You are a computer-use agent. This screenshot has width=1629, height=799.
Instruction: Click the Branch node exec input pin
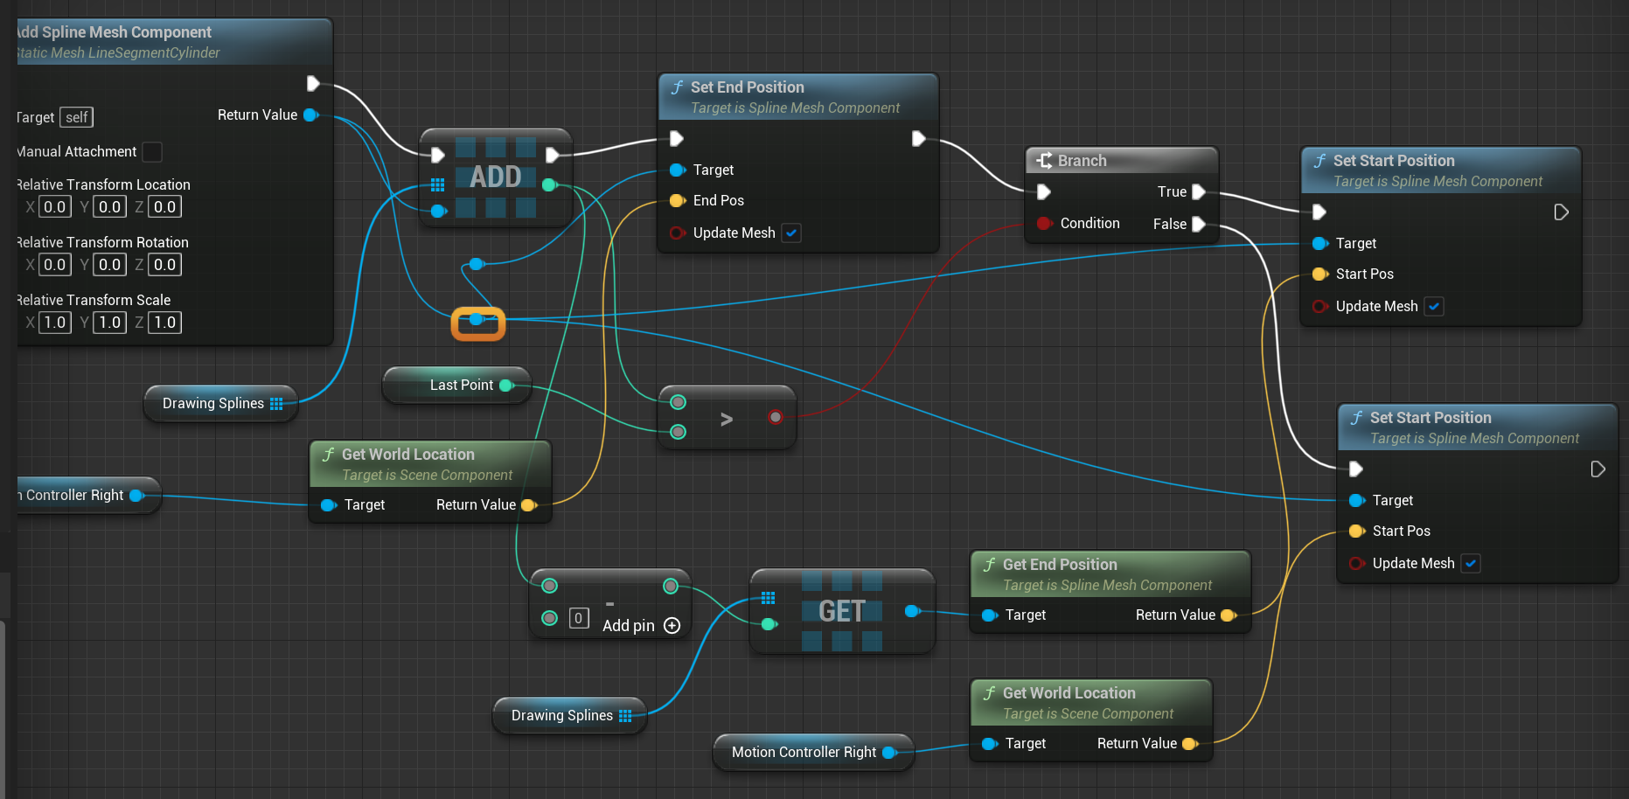click(x=1043, y=191)
